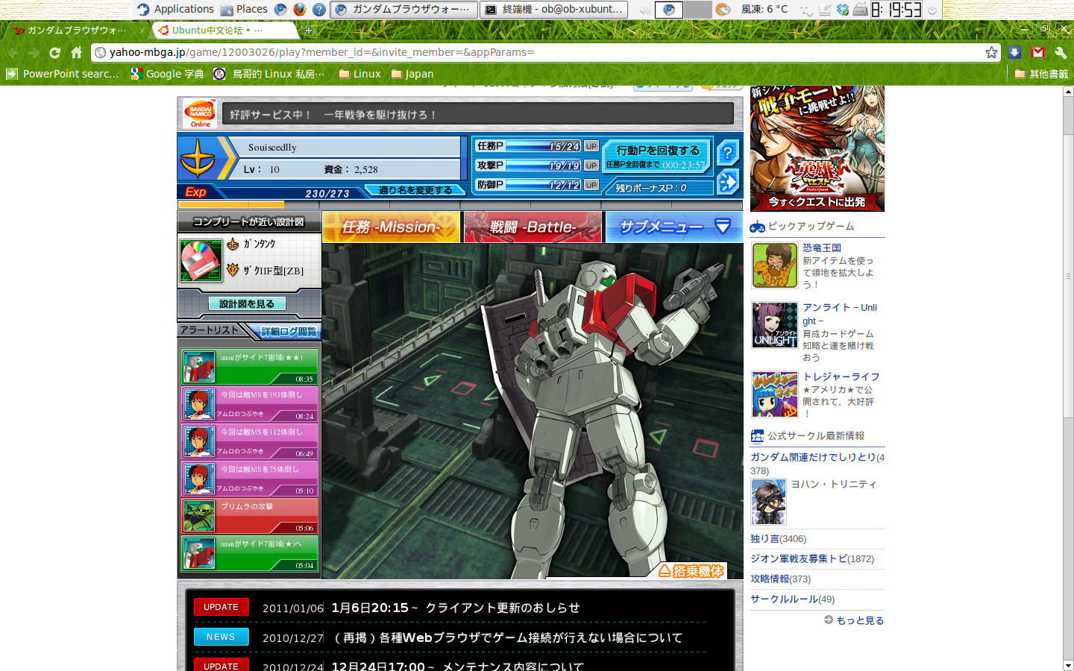
Task: Reload the page with browser reload icon
Action: [54, 52]
